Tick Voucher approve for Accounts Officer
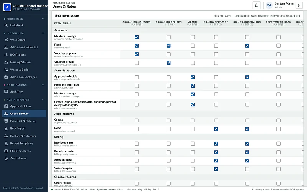The image size is (307, 192). click(168, 54)
